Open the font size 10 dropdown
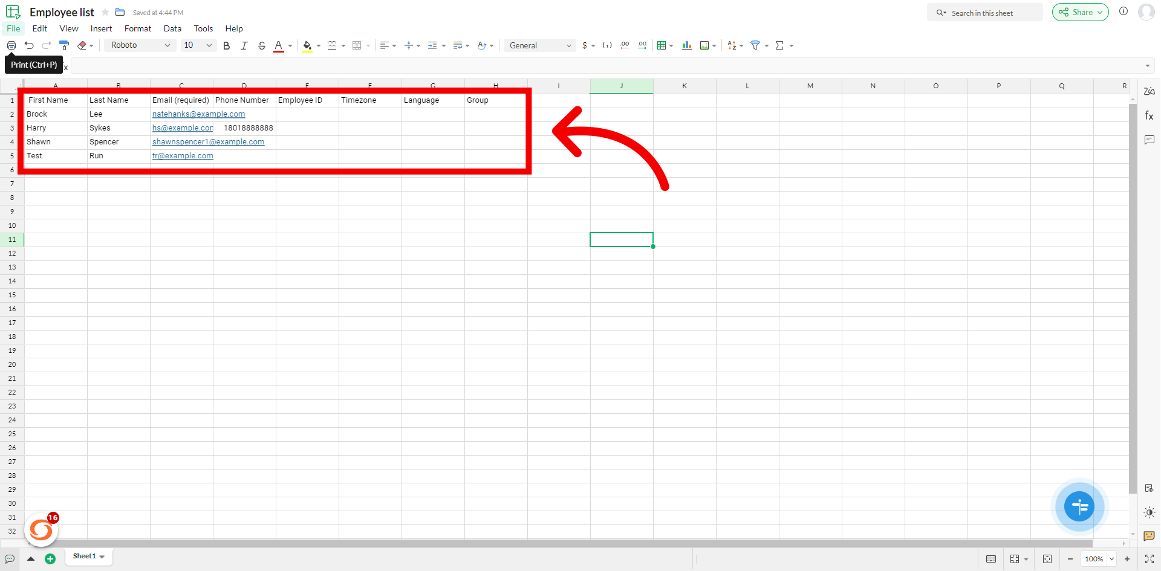 [x=198, y=45]
